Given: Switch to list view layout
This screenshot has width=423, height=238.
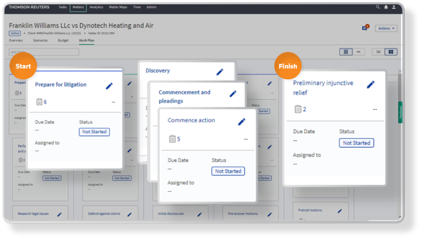Looking at the screenshot, I should 378,52.
